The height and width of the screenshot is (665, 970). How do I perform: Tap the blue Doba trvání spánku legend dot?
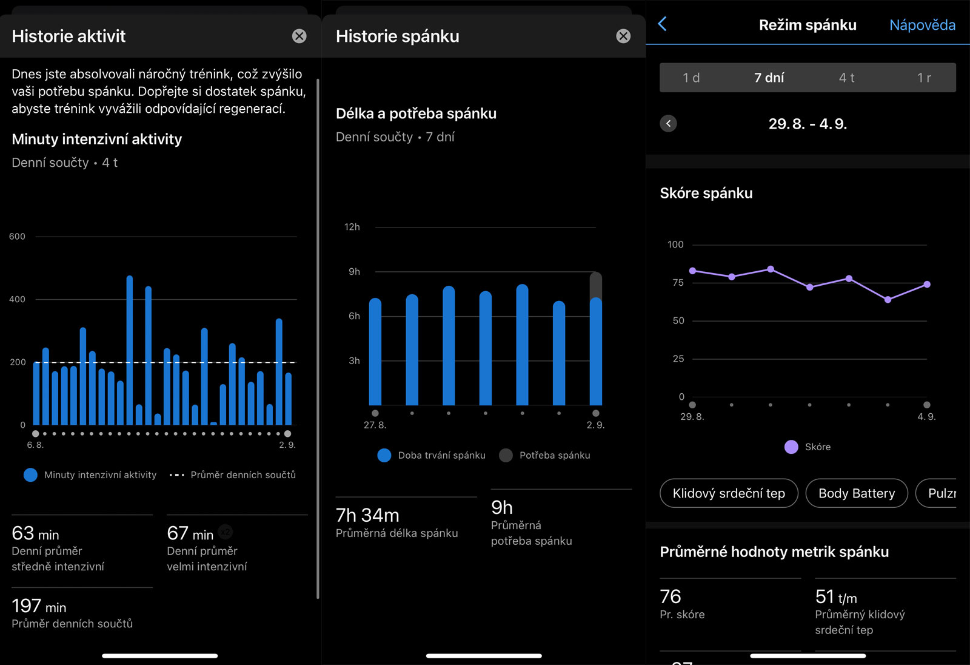pos(384,456)
